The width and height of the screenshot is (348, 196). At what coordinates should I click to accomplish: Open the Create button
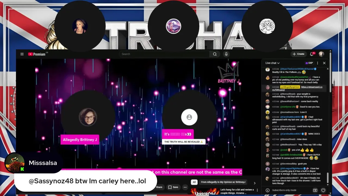click(299, 54)
